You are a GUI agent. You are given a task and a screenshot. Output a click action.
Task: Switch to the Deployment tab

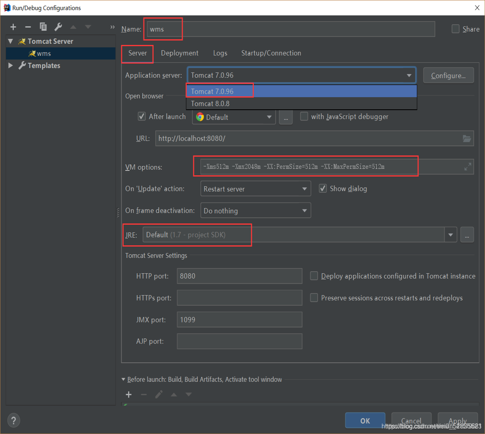(179, 53)
